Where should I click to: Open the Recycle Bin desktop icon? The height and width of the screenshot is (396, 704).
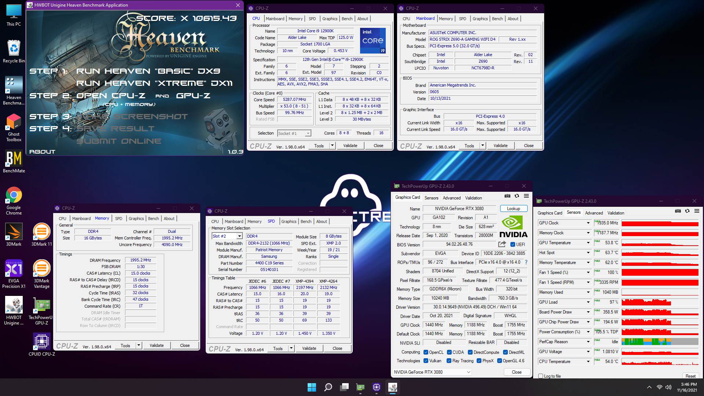click(x=14, y=51)
